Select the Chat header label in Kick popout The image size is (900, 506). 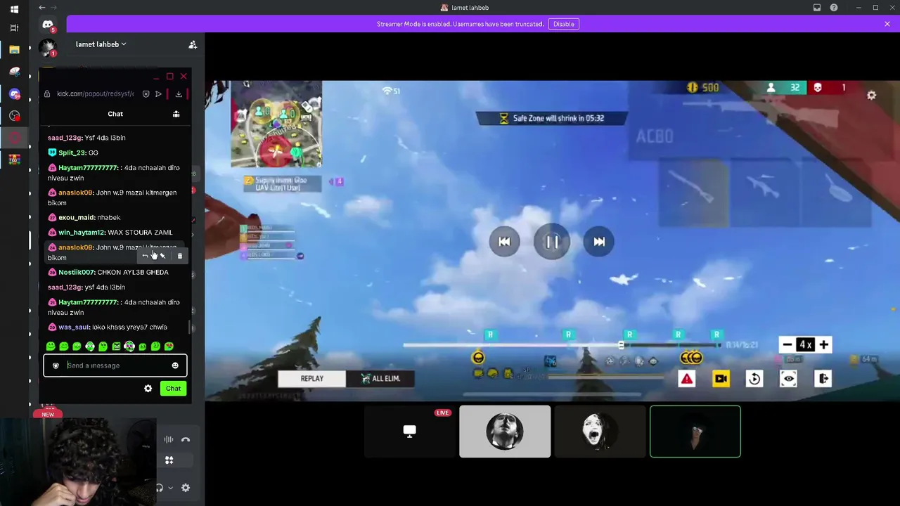pos(115,114)
